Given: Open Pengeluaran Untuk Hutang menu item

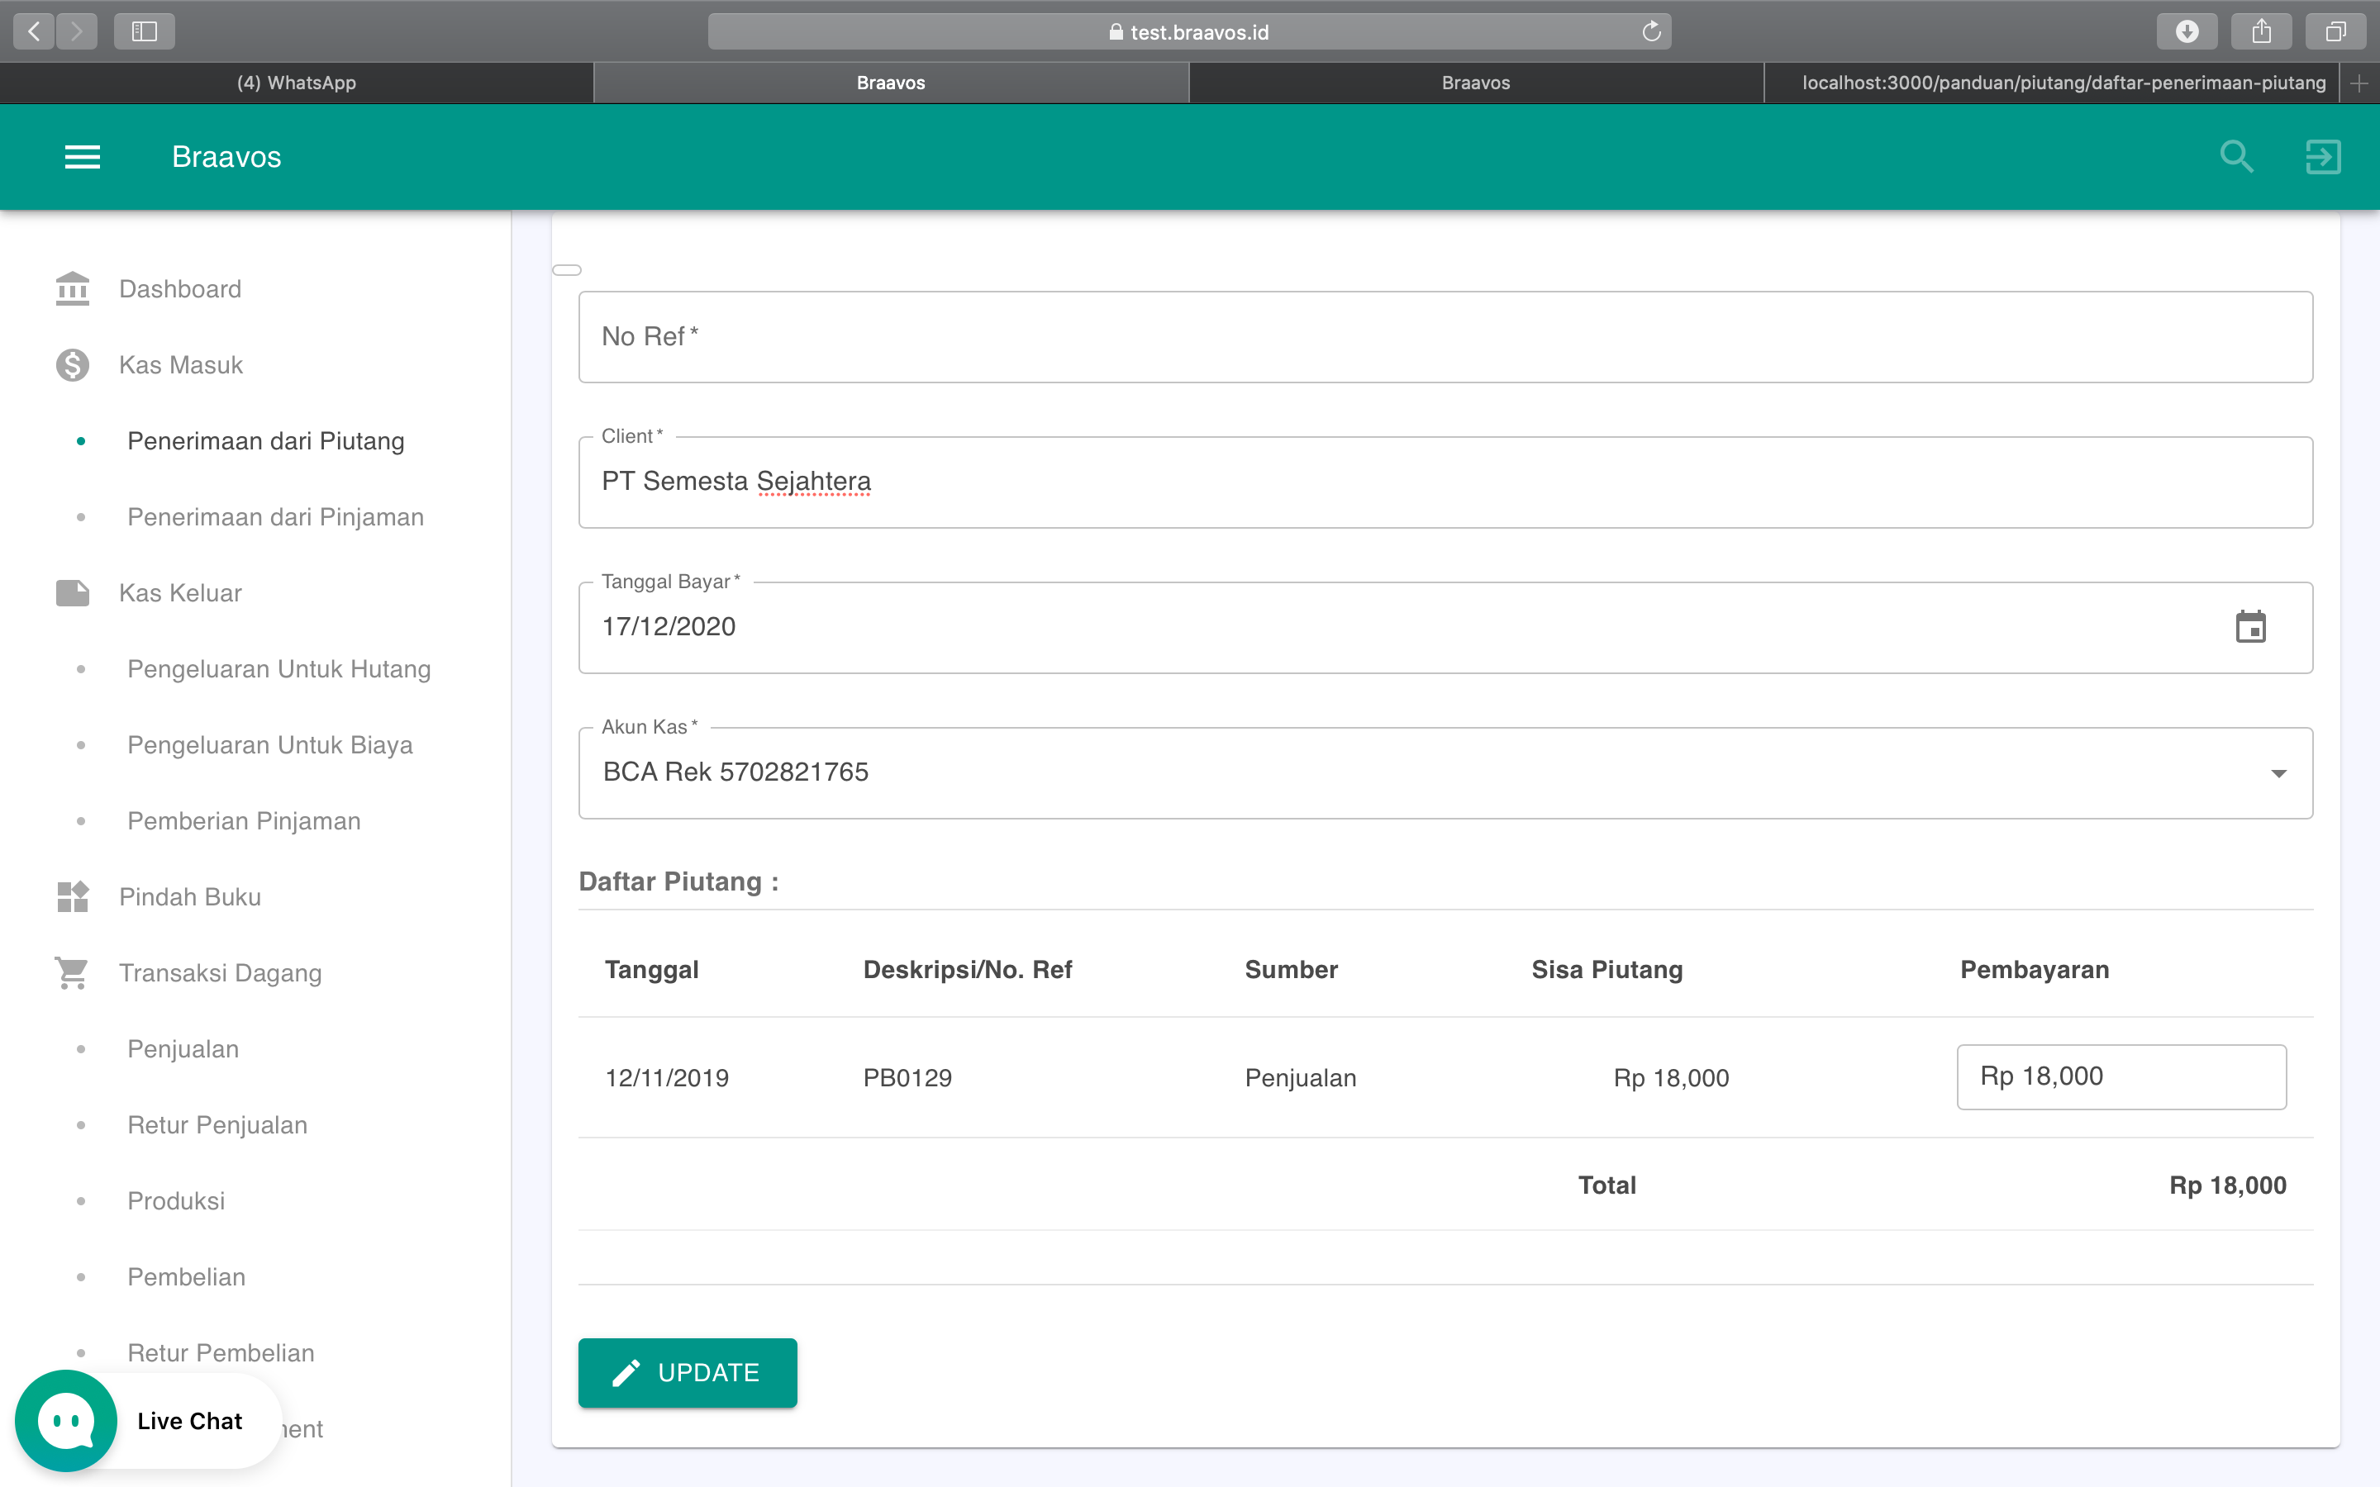Looking at the screenshot, I should (279, 669).
